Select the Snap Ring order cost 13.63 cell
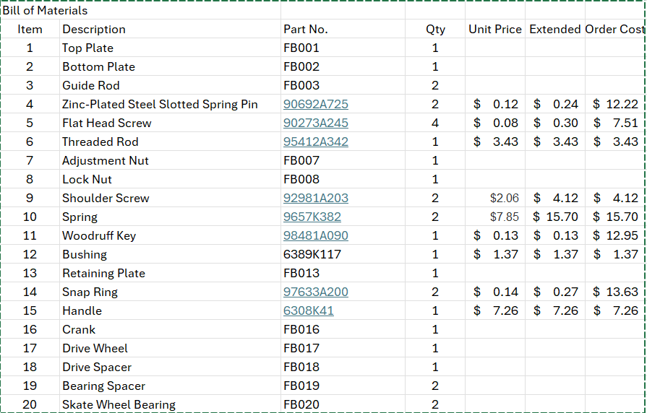The width and height of the screenshot is (647, 413). click(x=615, y=292)
